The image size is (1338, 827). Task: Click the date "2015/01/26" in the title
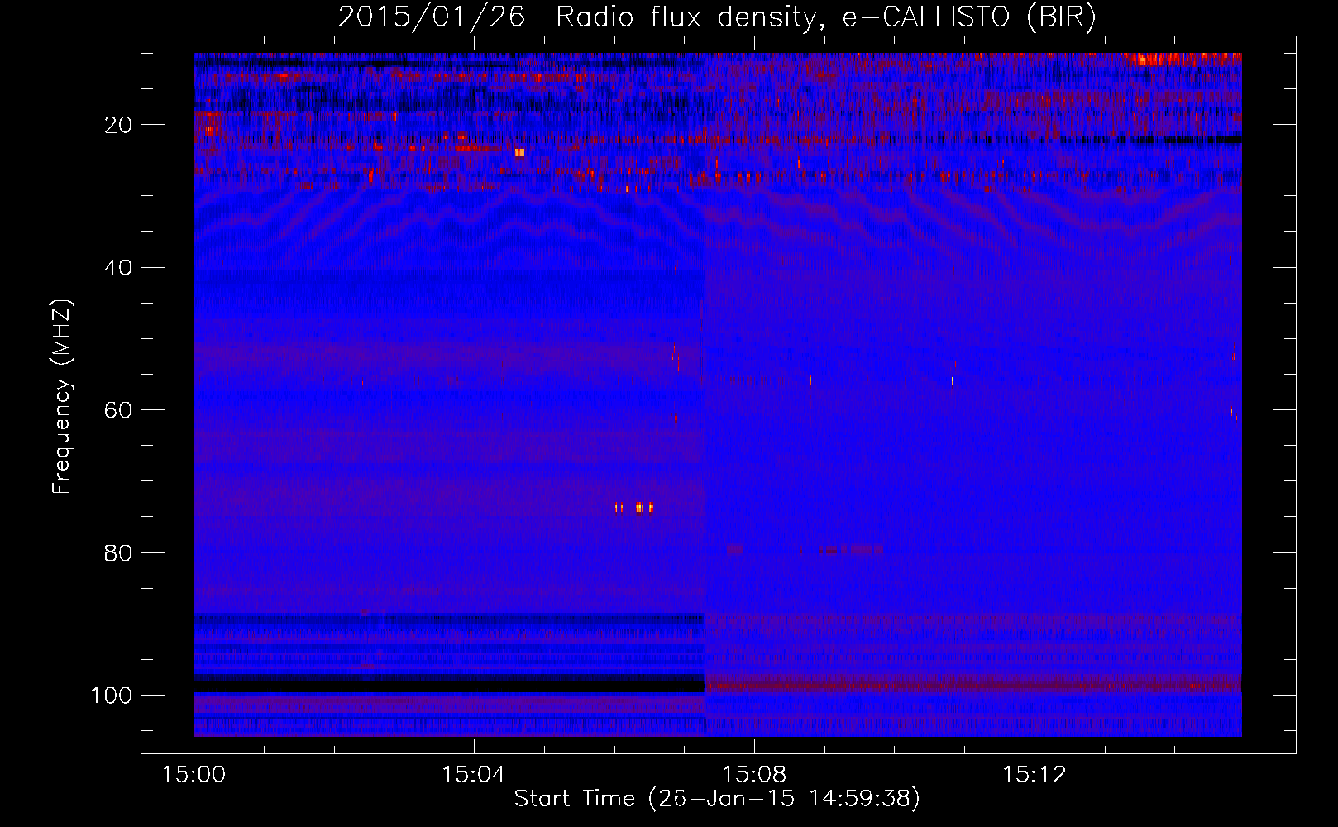[431, 17]
